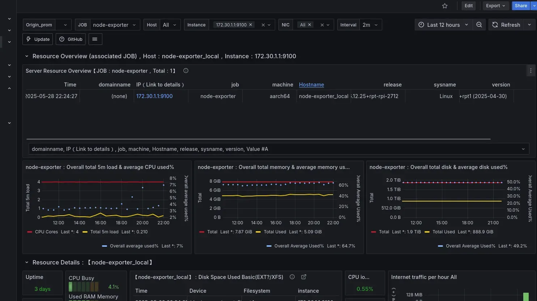
Task: Toggle the Total 5m load series legend item
Action: point(104,232)
